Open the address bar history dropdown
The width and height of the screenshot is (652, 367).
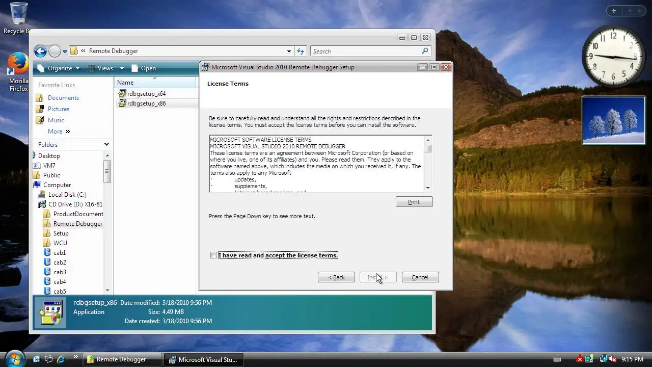coord(289,51)
